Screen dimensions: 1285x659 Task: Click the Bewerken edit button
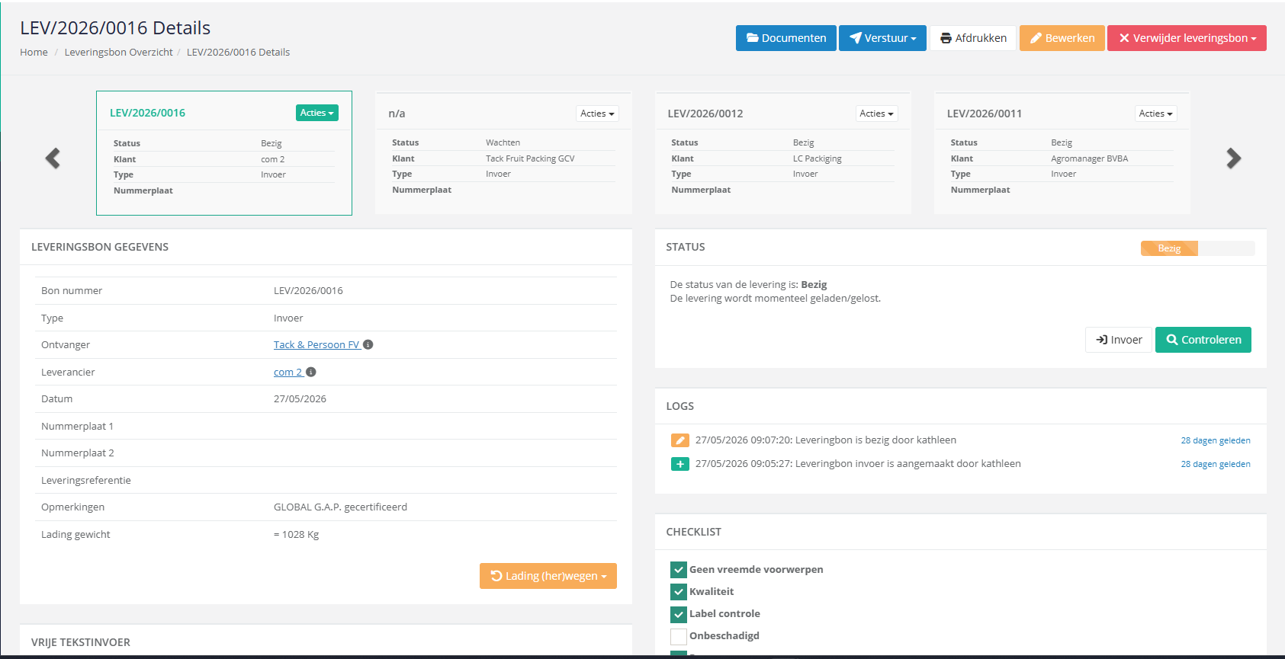point(1062,38)
